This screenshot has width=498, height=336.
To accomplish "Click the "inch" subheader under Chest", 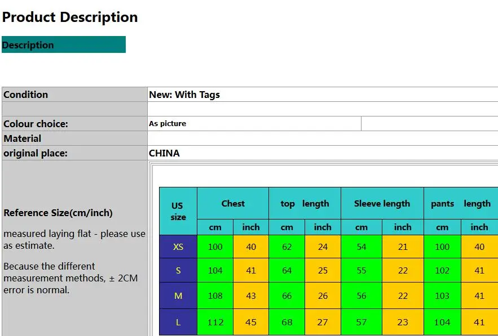I will point(251,227).
